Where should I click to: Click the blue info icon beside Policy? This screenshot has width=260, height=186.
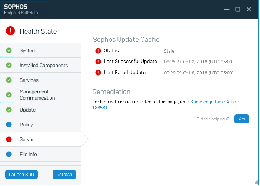(9, 124)
